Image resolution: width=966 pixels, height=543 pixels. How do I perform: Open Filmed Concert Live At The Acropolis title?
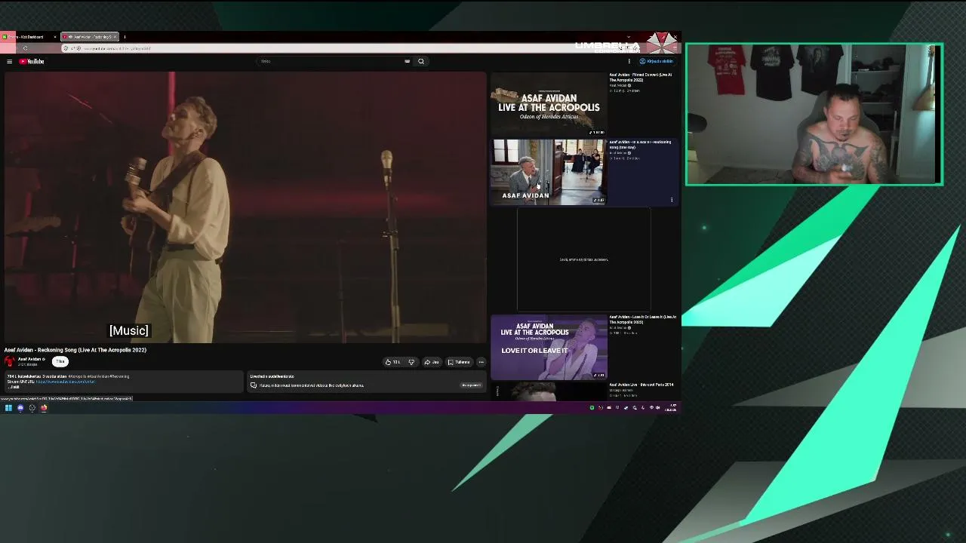point(641,77)
